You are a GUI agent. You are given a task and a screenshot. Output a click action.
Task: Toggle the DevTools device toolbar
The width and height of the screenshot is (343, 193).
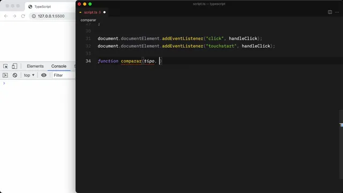coord(14,66)
